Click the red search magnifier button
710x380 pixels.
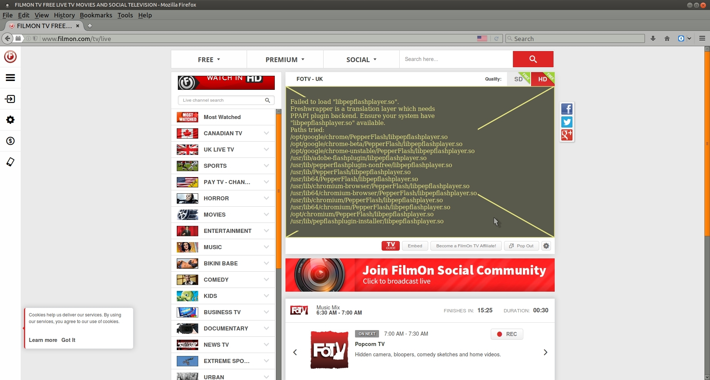(533, 59)
